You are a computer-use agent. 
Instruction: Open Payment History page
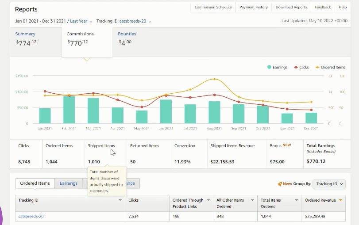[x=254, y=7]
